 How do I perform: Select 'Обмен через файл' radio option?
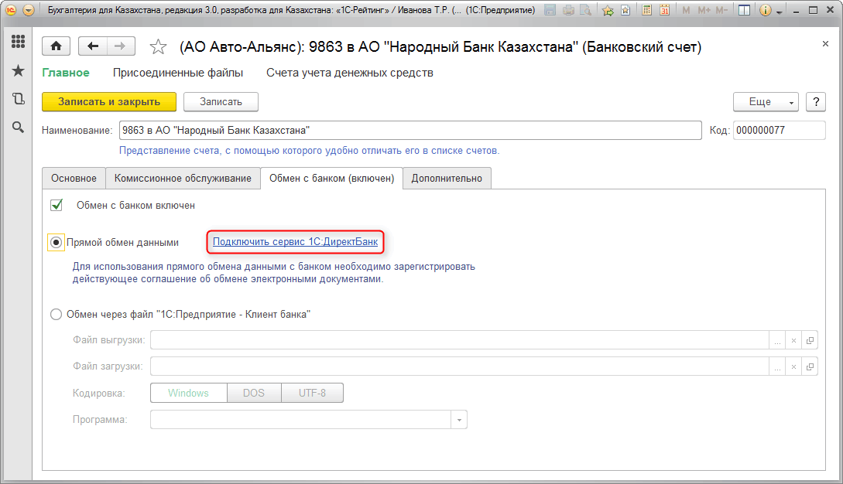(56, 315)
